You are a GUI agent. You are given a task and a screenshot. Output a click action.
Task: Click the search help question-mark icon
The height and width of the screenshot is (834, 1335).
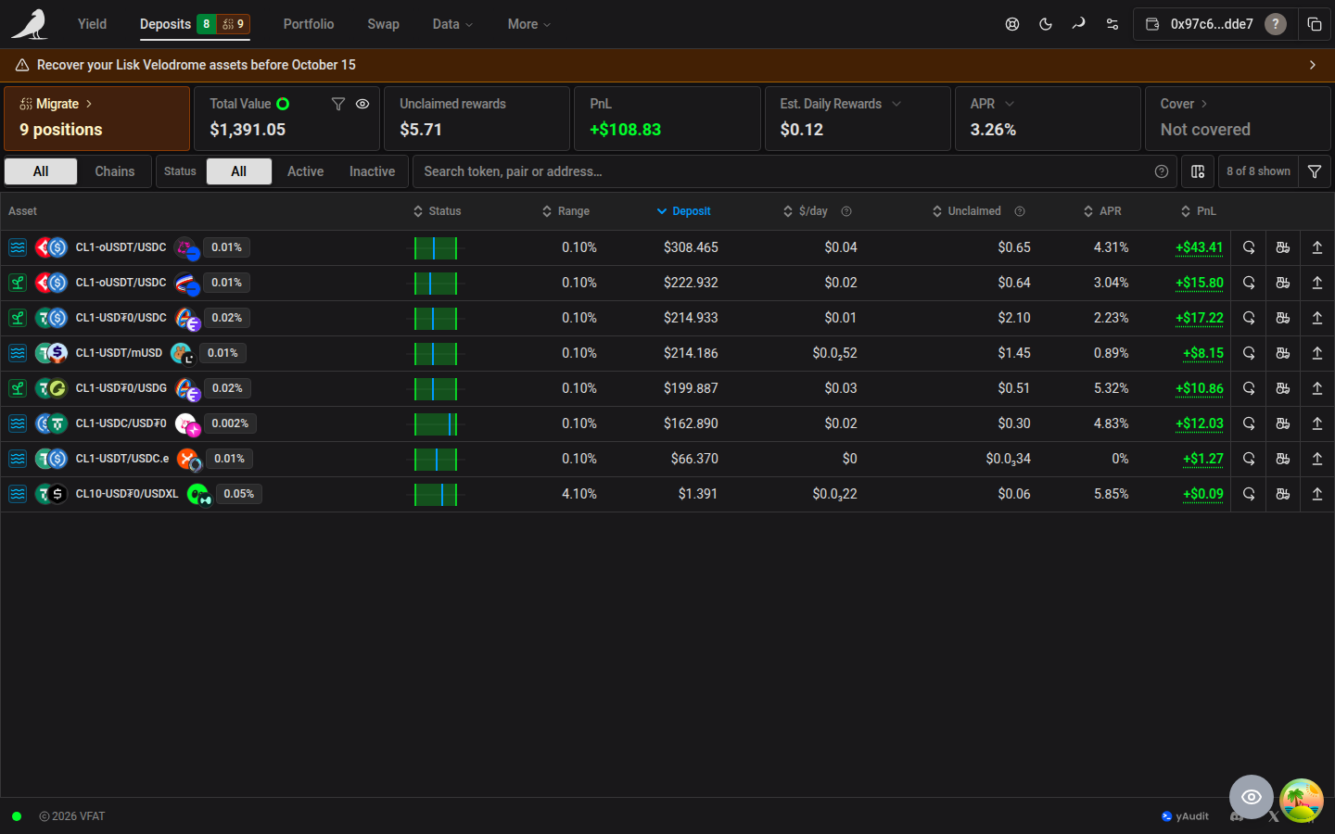1162,171
